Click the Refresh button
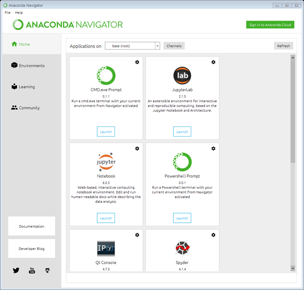 [x=283, y=46]
